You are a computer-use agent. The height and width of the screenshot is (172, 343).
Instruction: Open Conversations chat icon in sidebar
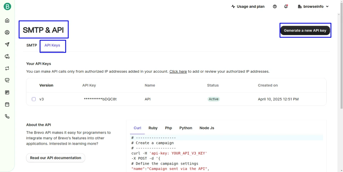click(7, 80)
